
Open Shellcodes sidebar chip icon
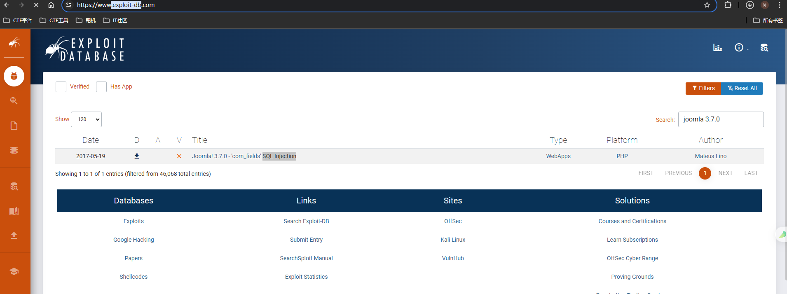click(x=14, y=150)
